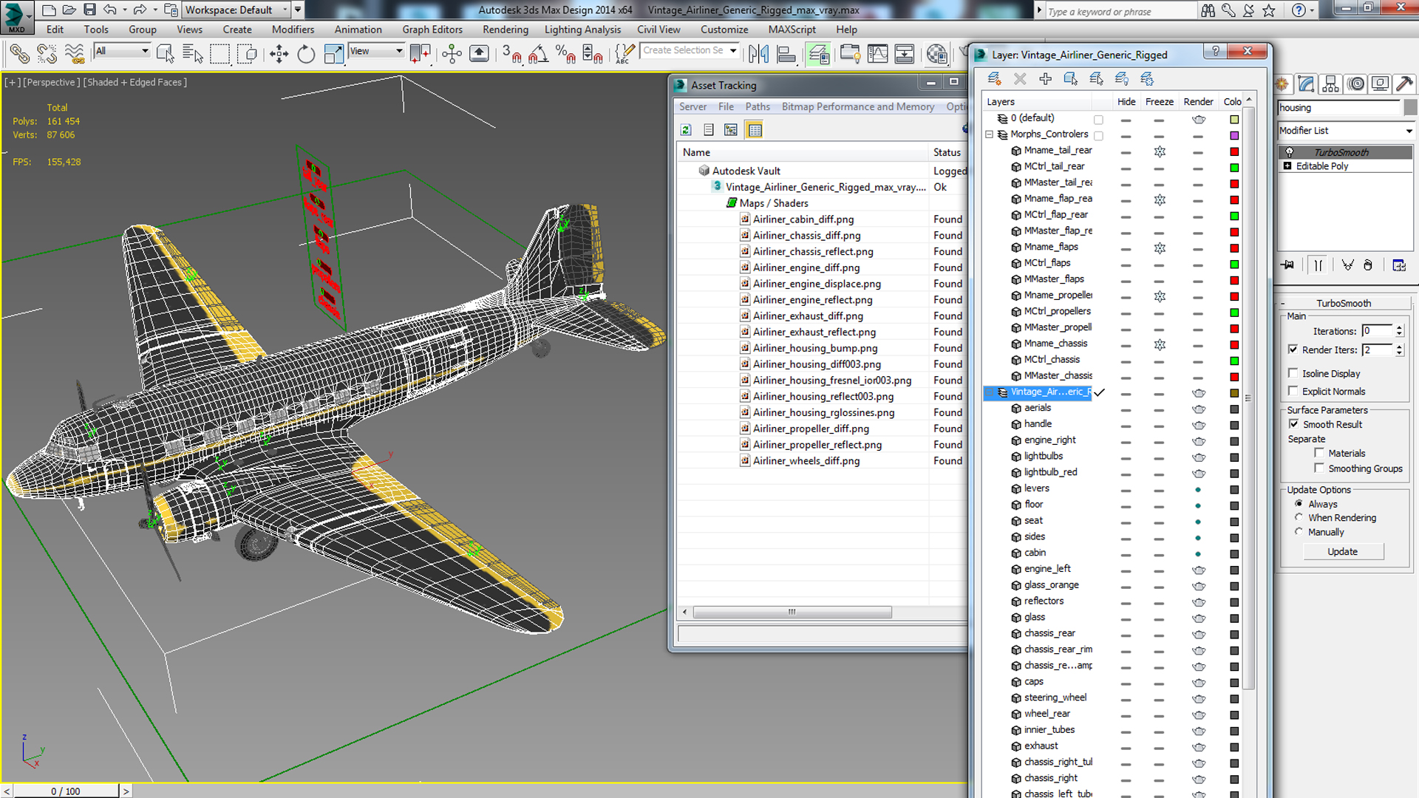The height and width of the screenshot is (798, 1419).
Task: Toggle the Smooth Result checkbox
Action: tap(1293, 424)
